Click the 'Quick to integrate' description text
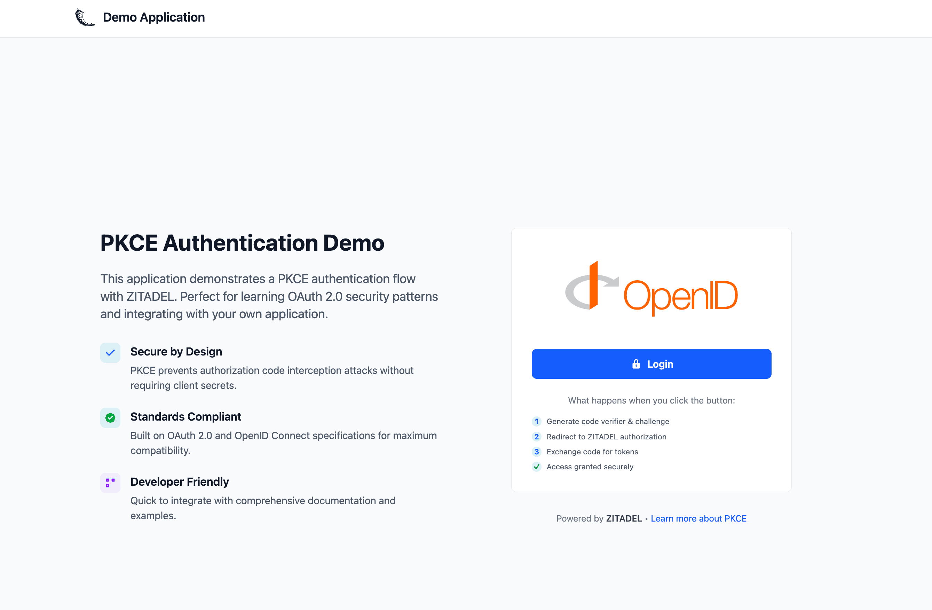 click(x=263, y=508)
